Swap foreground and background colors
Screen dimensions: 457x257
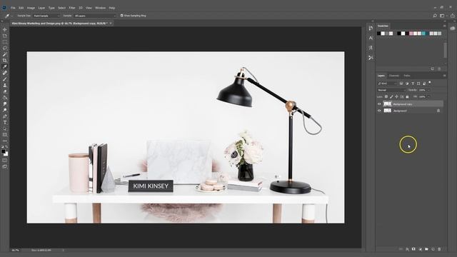coord(6,147)
